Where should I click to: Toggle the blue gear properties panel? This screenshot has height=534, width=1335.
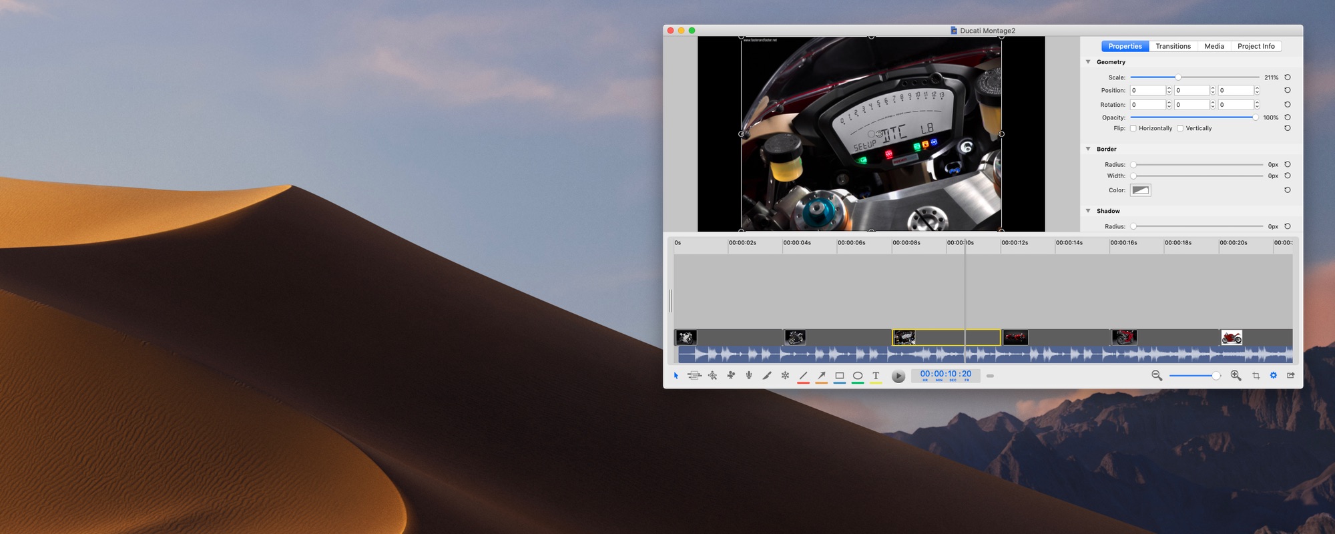tap(1274, 376)
